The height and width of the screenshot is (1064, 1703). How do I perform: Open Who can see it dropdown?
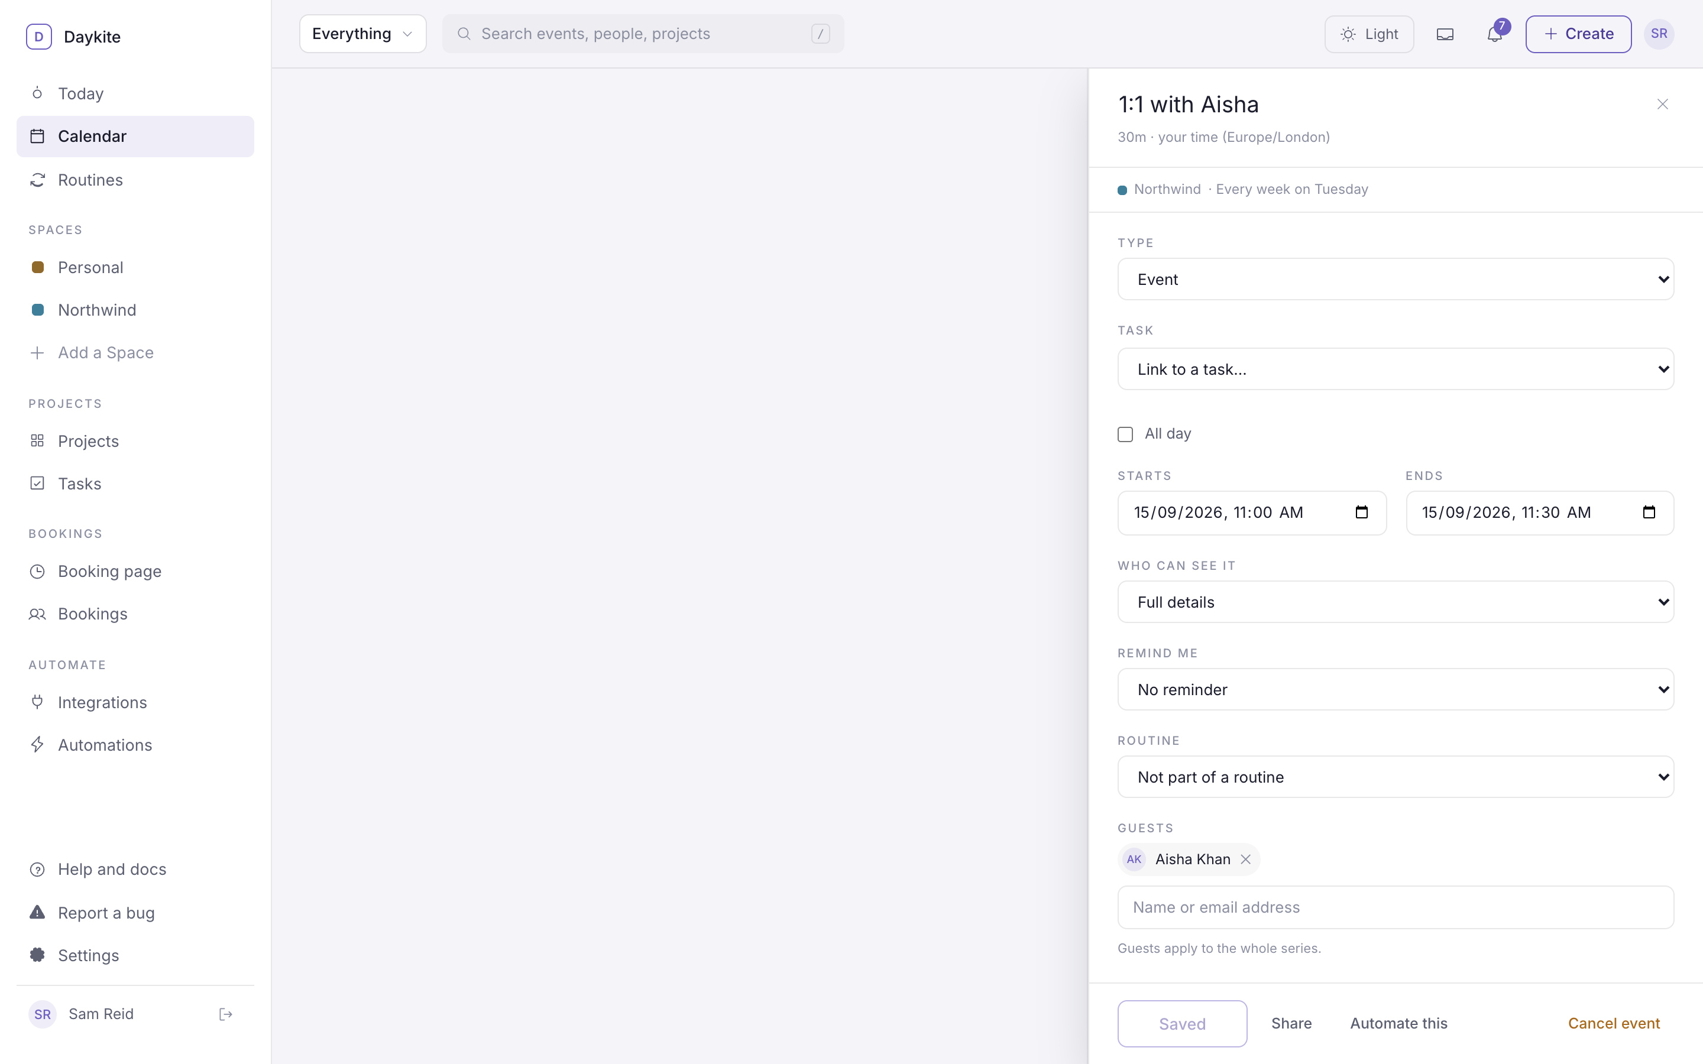point(1395,602)
